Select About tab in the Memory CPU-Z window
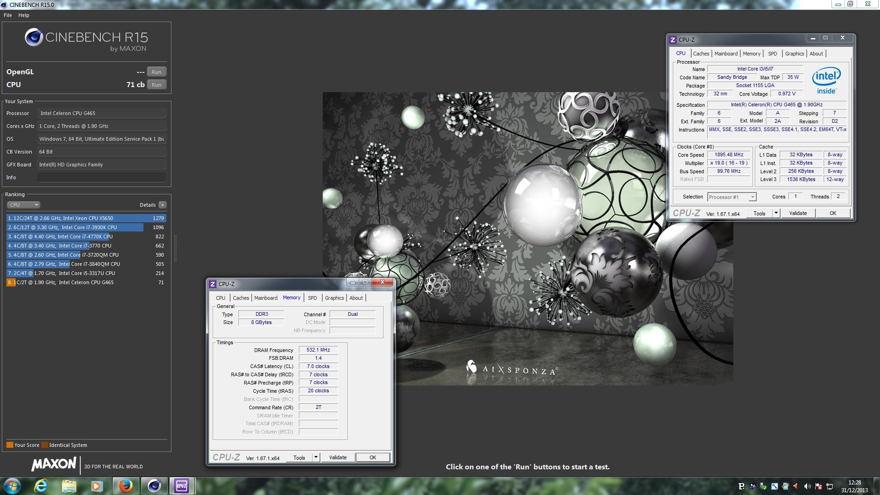This screenshot has height=495, width=880. point(356,298)
